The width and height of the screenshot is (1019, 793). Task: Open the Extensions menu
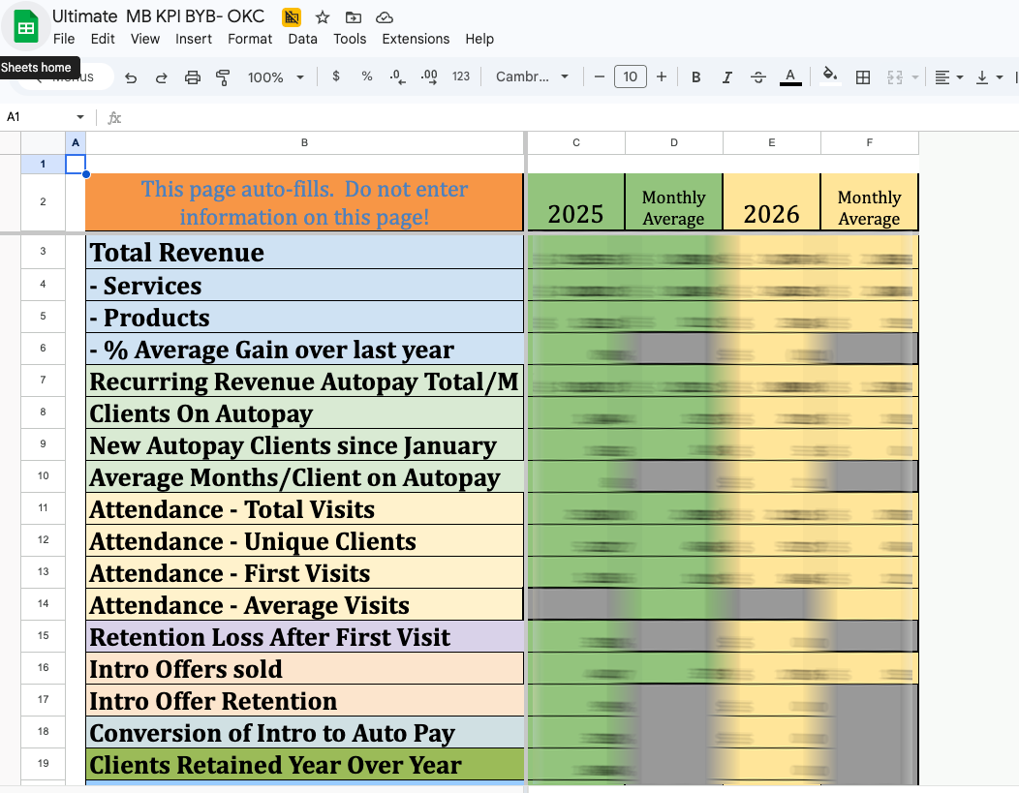[x=416, y=39]
